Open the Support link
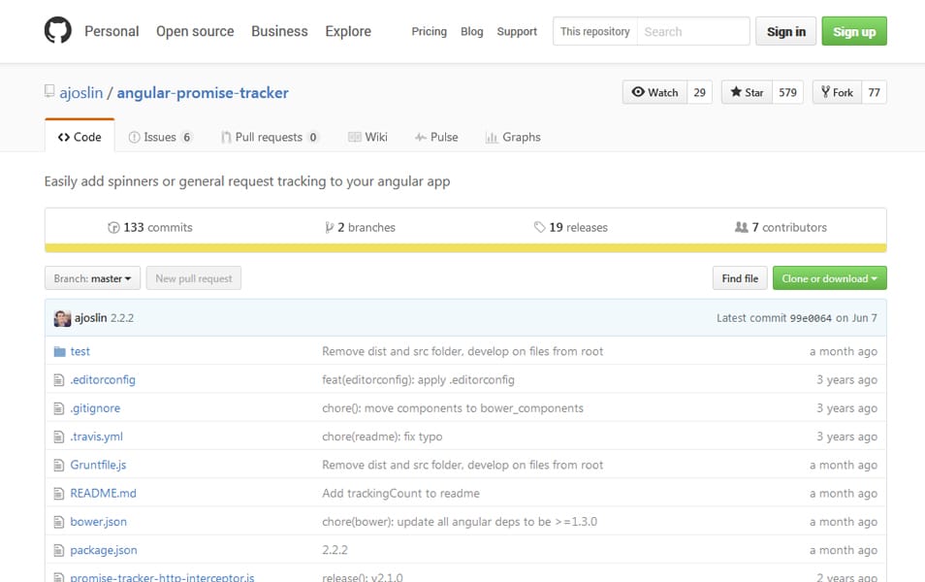 pyautogui.click(x=517, y=31)
